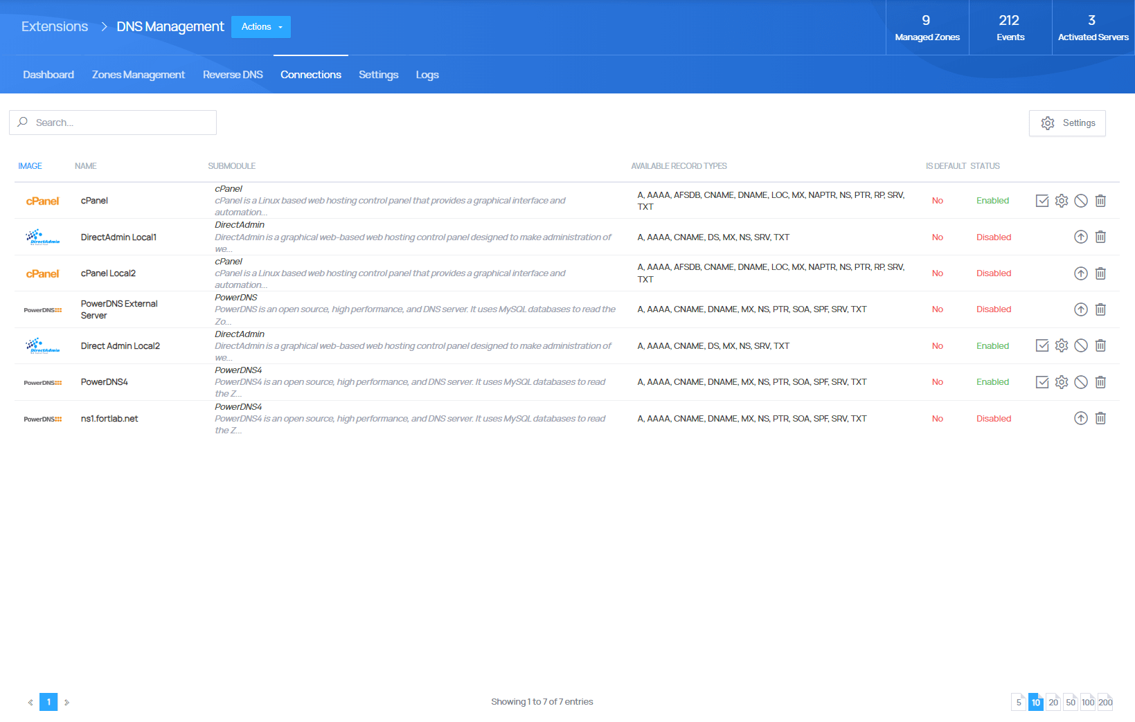Delete the cPanel connection
This screenshot has height=722, width=1135.
pos(1100,201)
